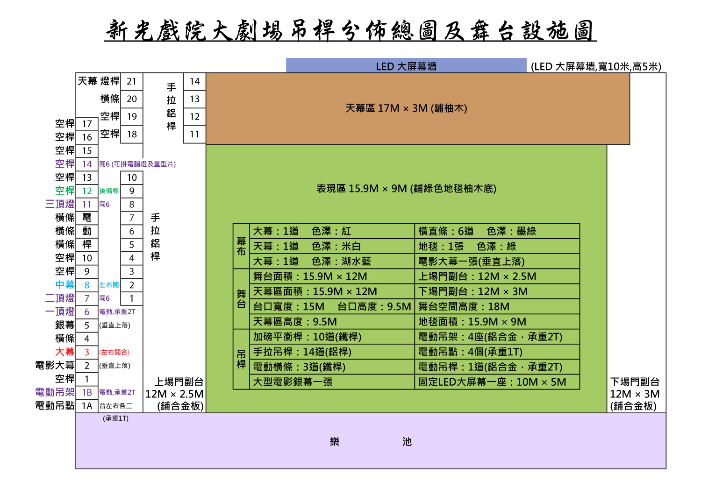The height and width of the screenshot is (495, 701).
Task: Click table cell 手拉吊桿:14道(鋁桿)
Action: point(332,352)
